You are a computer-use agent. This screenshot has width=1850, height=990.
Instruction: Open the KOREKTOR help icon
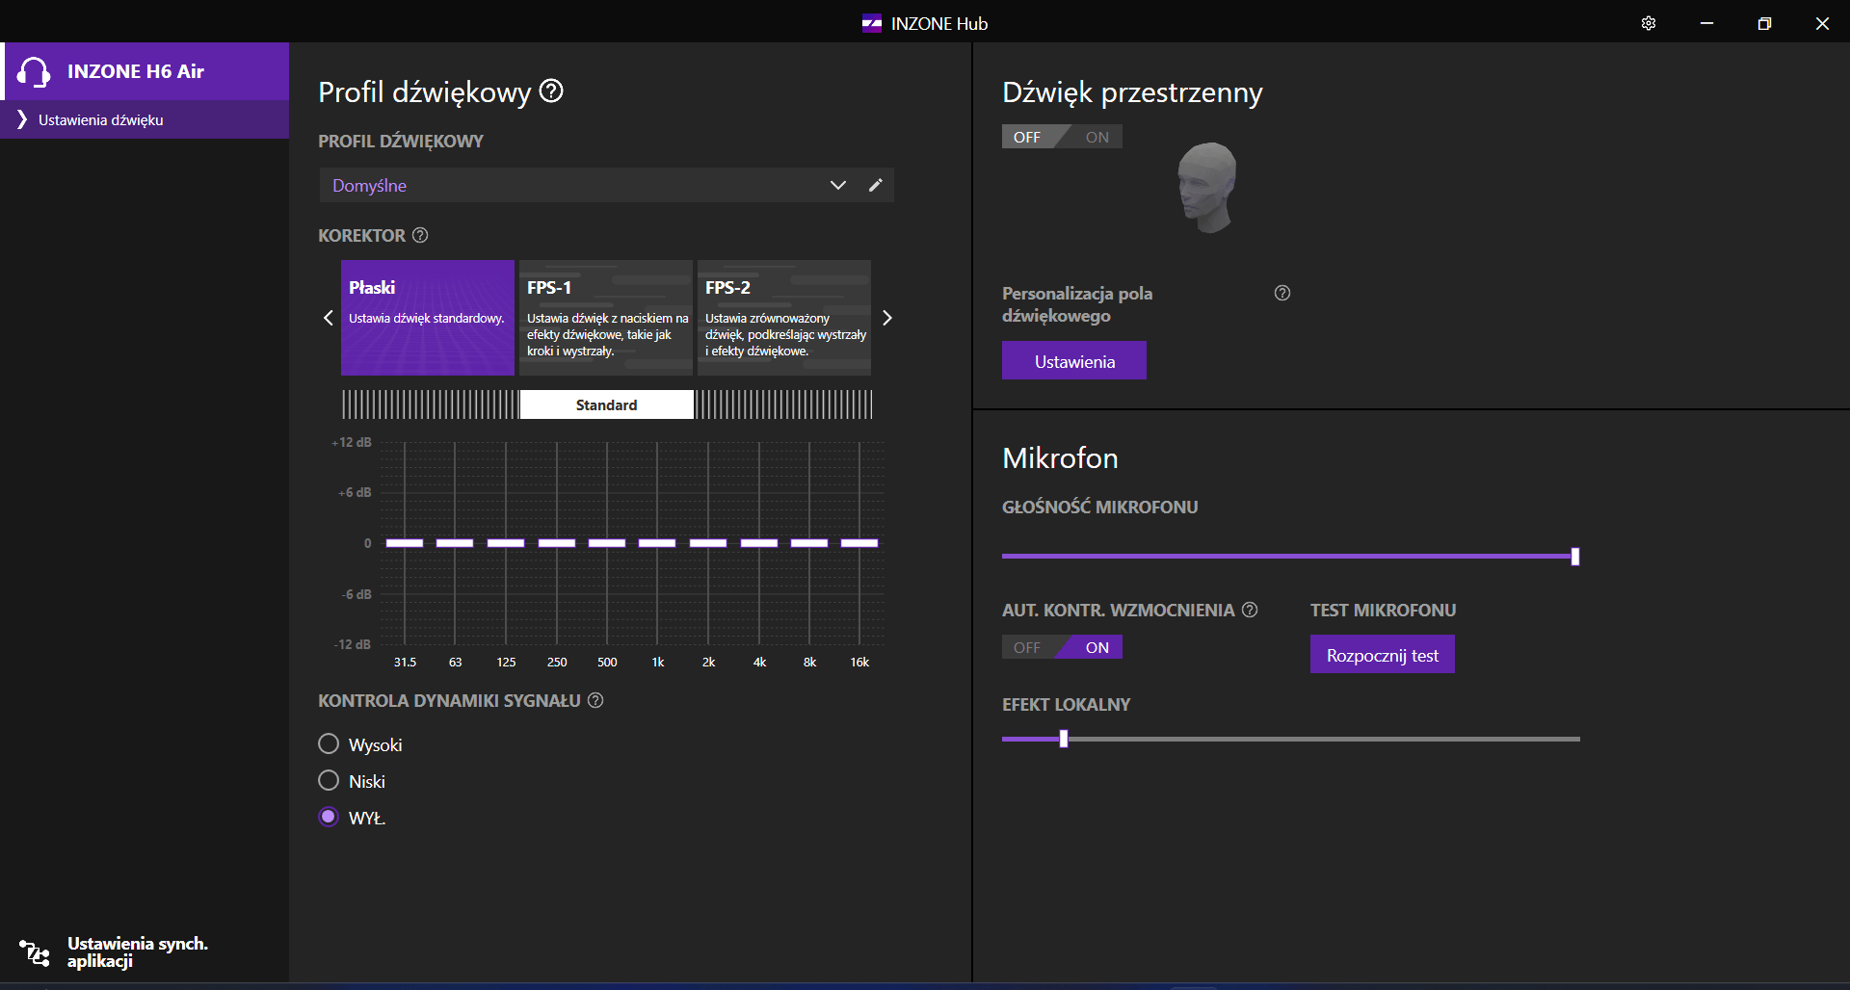click(420, 235)
